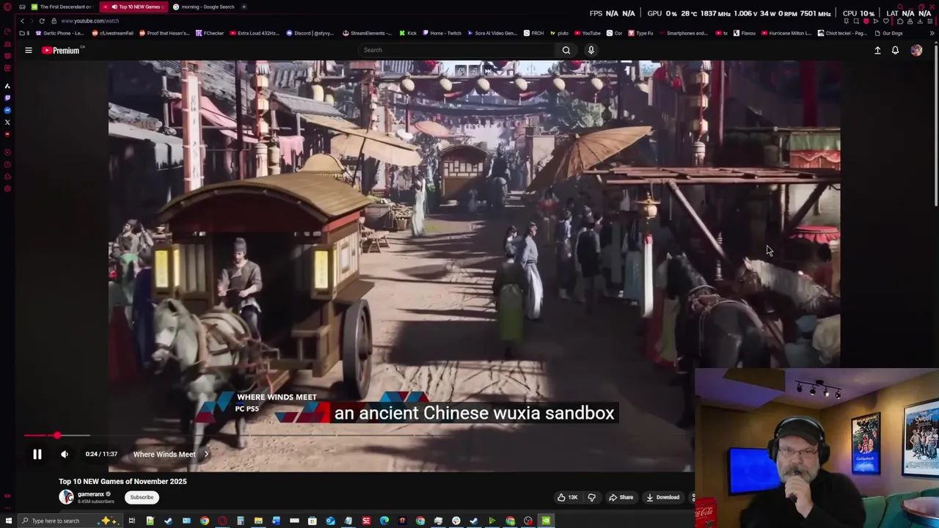
Task: Download the video
Action: (x=662, y=497)
